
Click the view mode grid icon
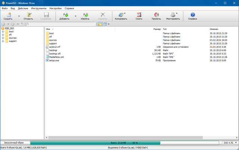coord(105,24)
